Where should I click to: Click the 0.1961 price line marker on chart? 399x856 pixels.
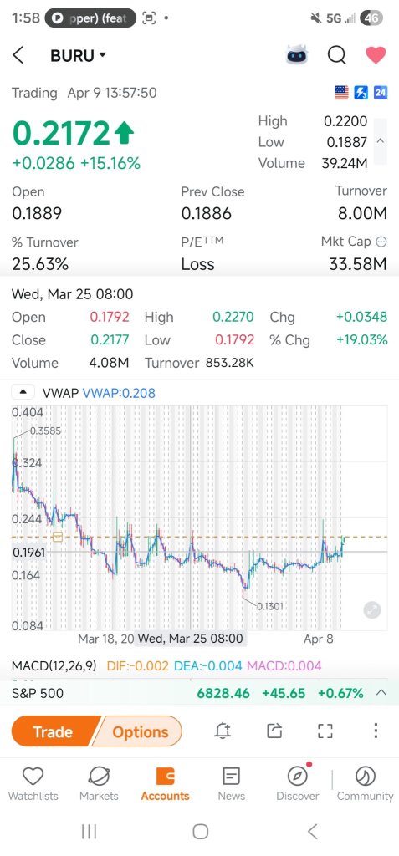(x=28, y=553)
